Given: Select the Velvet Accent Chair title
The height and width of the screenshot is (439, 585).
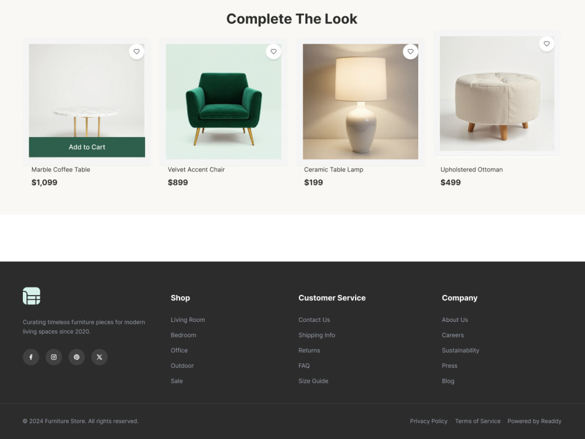Looking at the screenshot, I should click(x=196, y=170).
